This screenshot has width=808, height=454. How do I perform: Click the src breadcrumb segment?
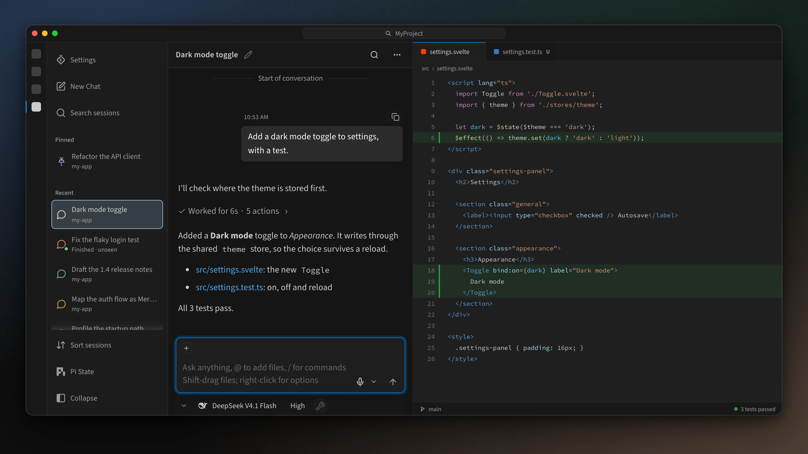425,68
